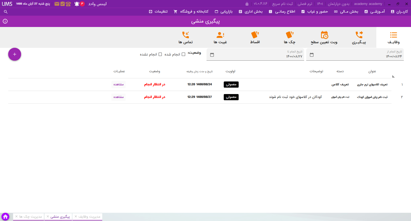Click the checkmark task icon in title bar
The image size is (411, 221).
pyautogui.click(x=62, y=4)
